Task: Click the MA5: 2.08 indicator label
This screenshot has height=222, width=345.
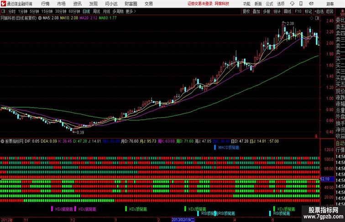Action: pyautogui.click(x=51, y=18)
